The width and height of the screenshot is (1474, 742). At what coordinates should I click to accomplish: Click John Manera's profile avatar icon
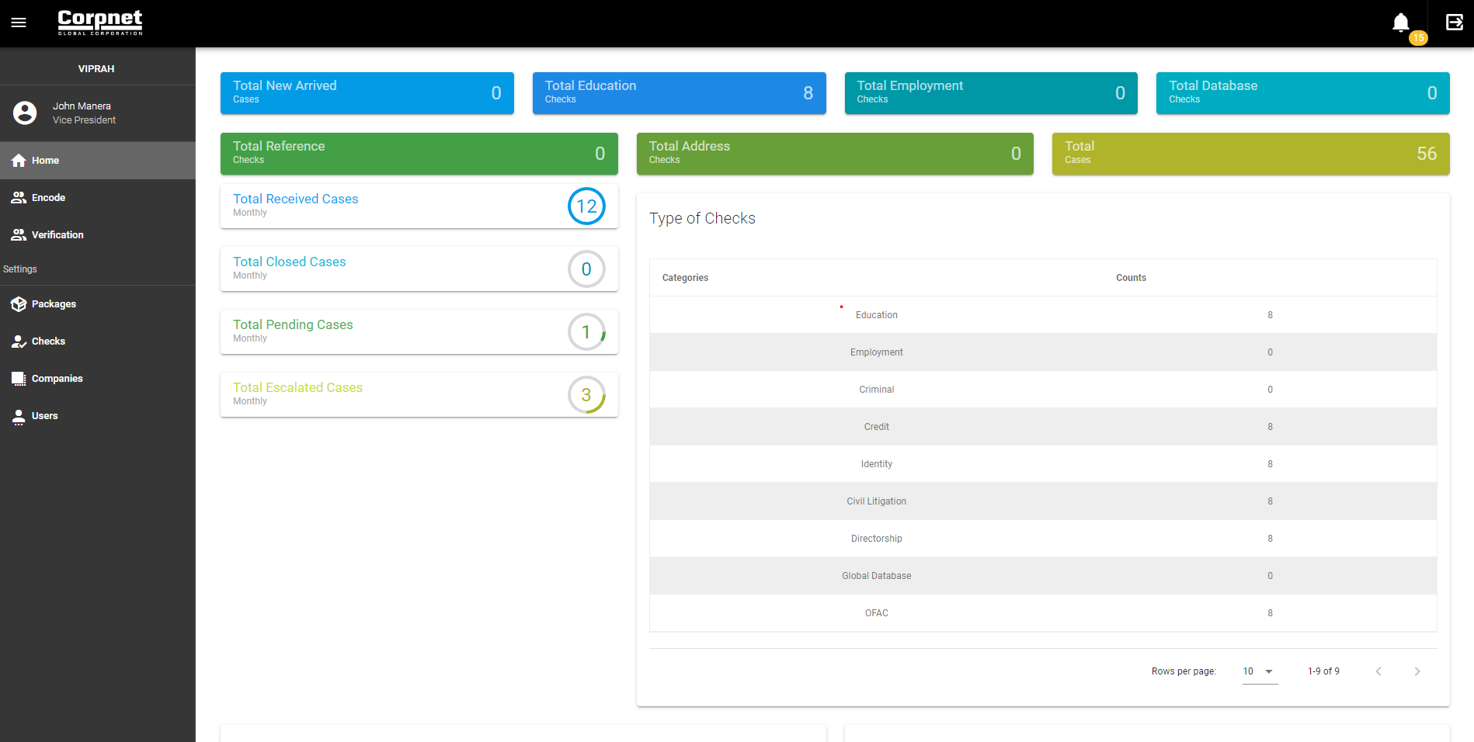pos(25,113)
